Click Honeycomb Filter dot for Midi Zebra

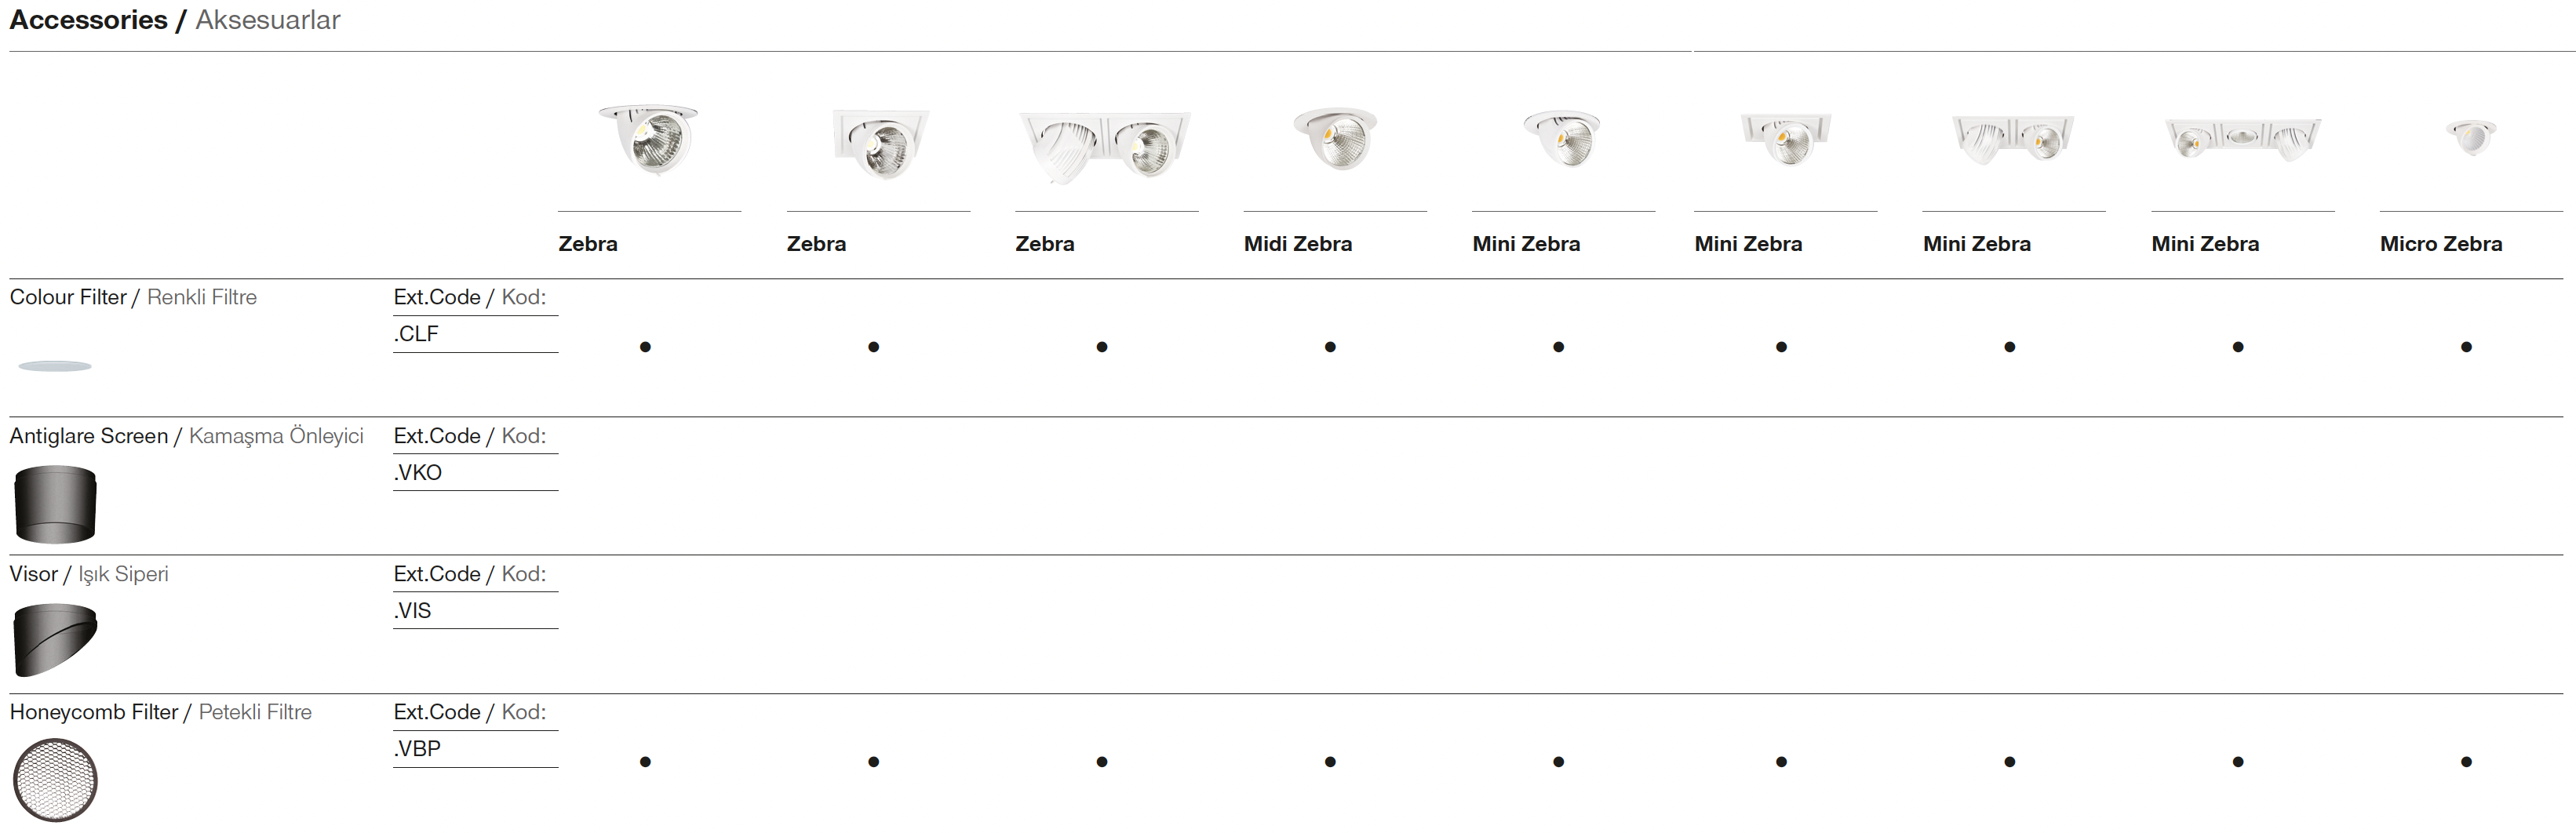pyautogui.click(x=1330, y=762)
